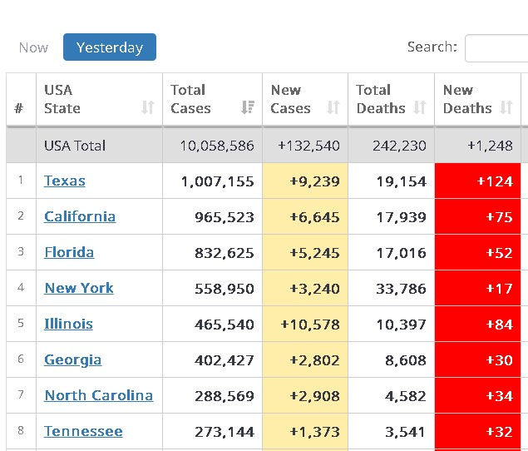Sort by New Deaths arrows icon

[x=506, y=107]
